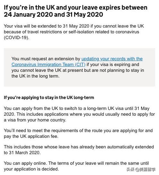Click the 'This includes those whose leave' paragraph
Image resolution: width=159 pixels, height=175 pixels.
coord(79,150)
